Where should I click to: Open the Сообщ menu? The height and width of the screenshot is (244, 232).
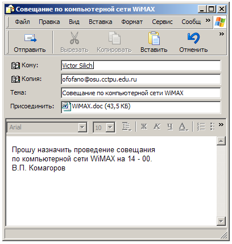[x=191, y=22]
